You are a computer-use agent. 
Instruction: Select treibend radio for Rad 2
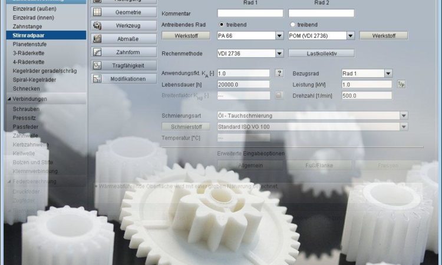pyautogui.click(x=292, y=25)
